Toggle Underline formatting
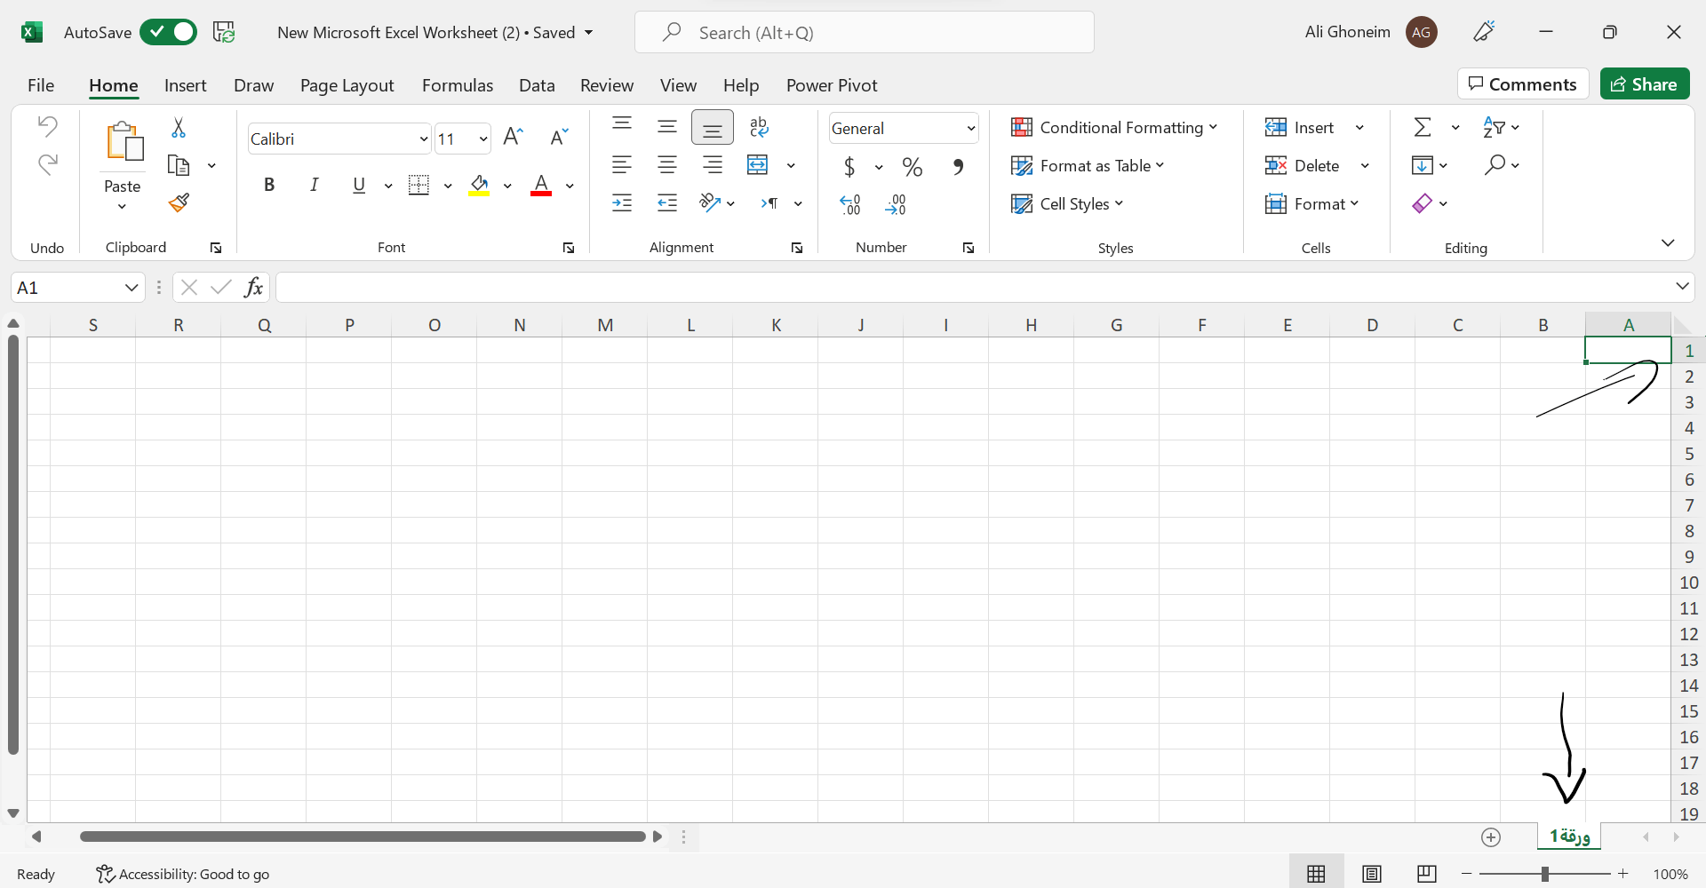Image resolution: width=1706 pixels, height=888 pixels. pos(359,185)
